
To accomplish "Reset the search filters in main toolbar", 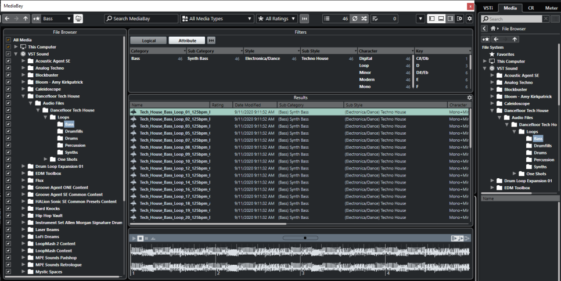I will [304, 19].
